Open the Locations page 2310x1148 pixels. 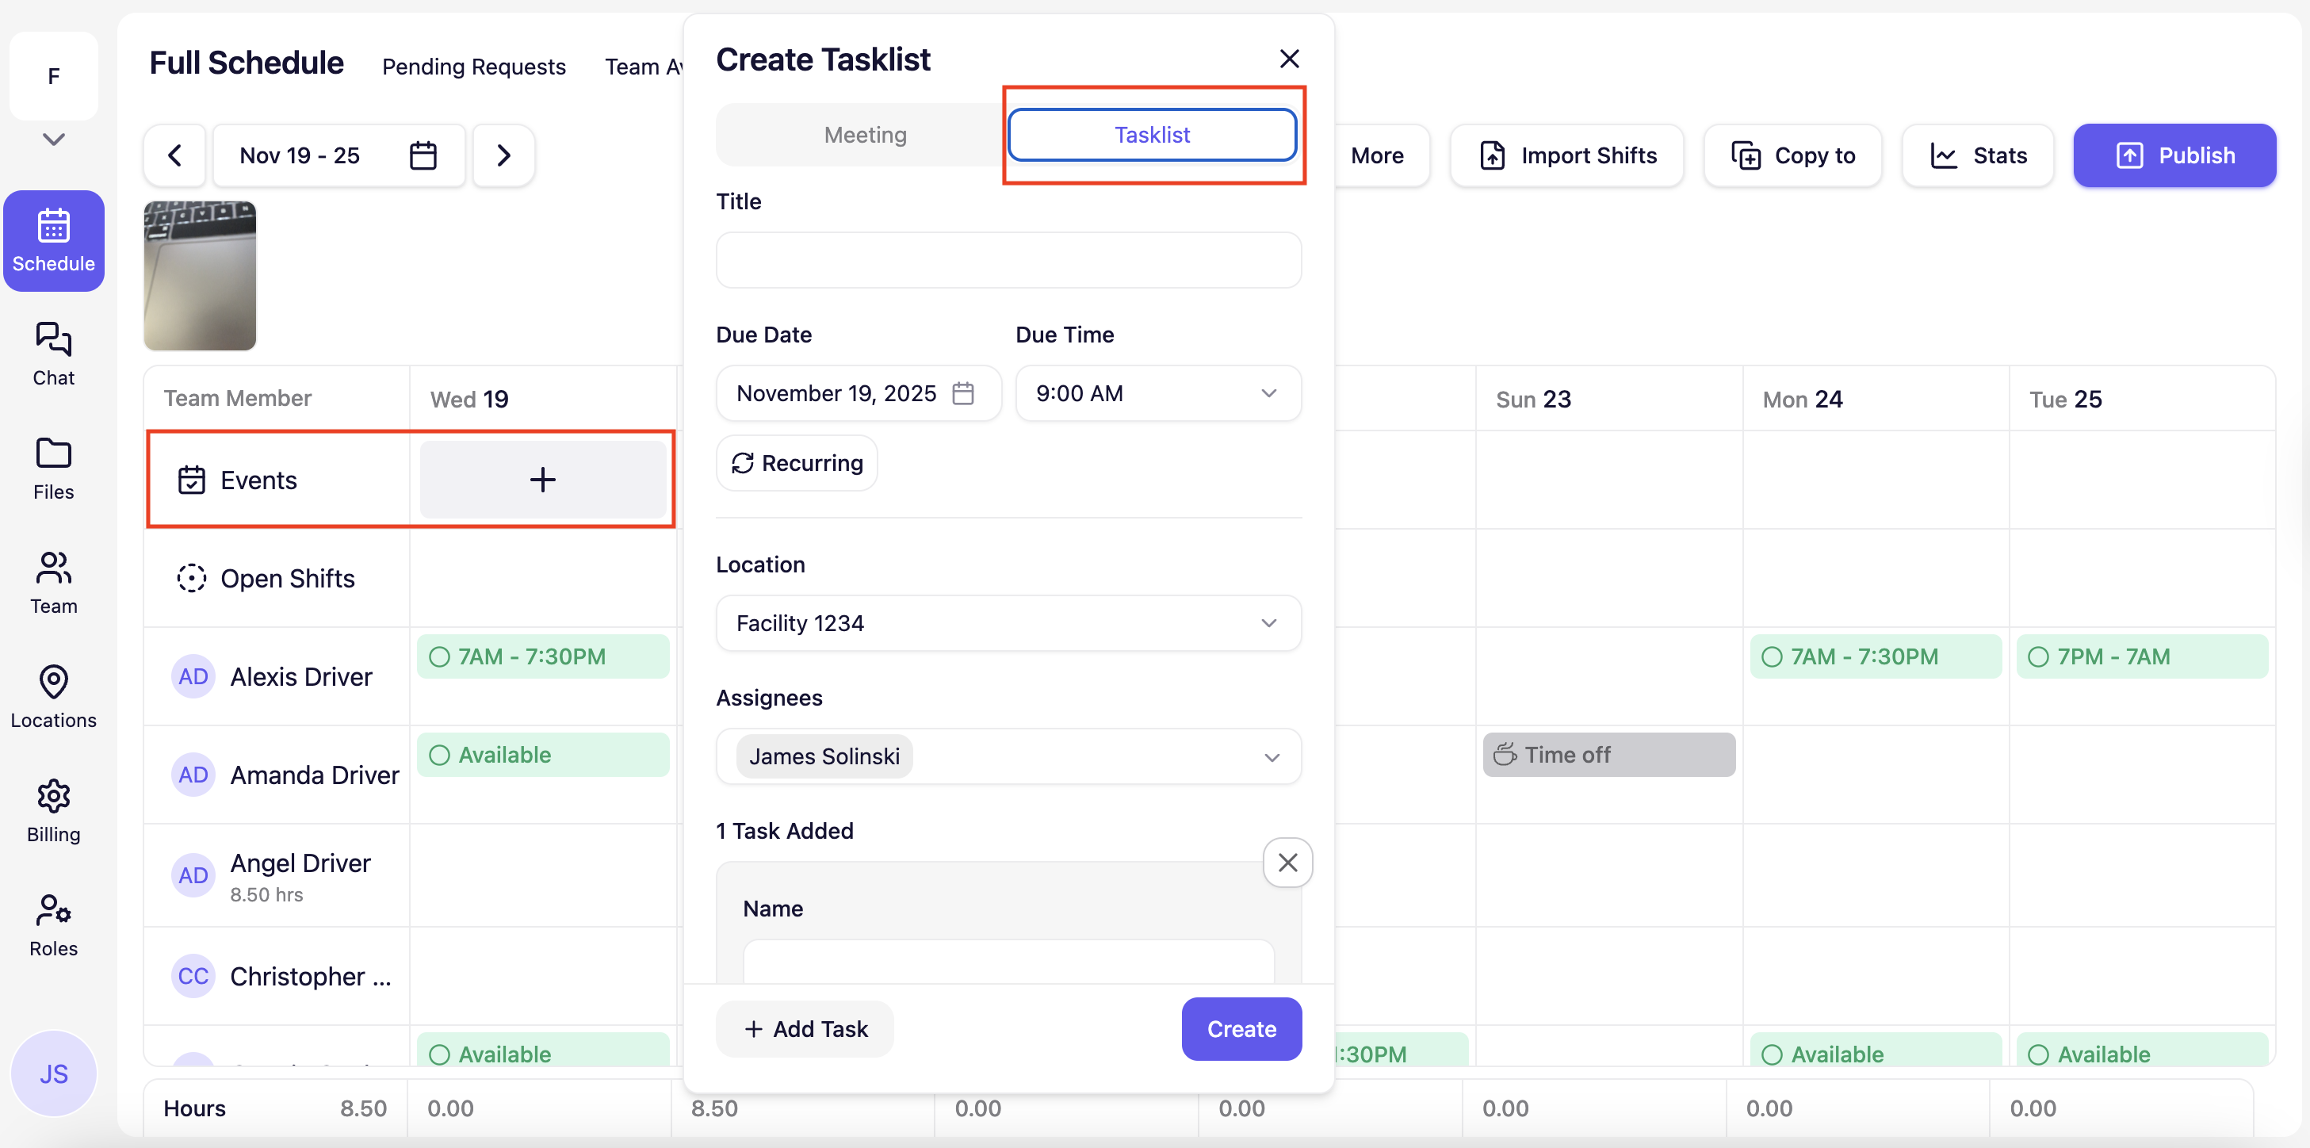click(x=53, y=696)
